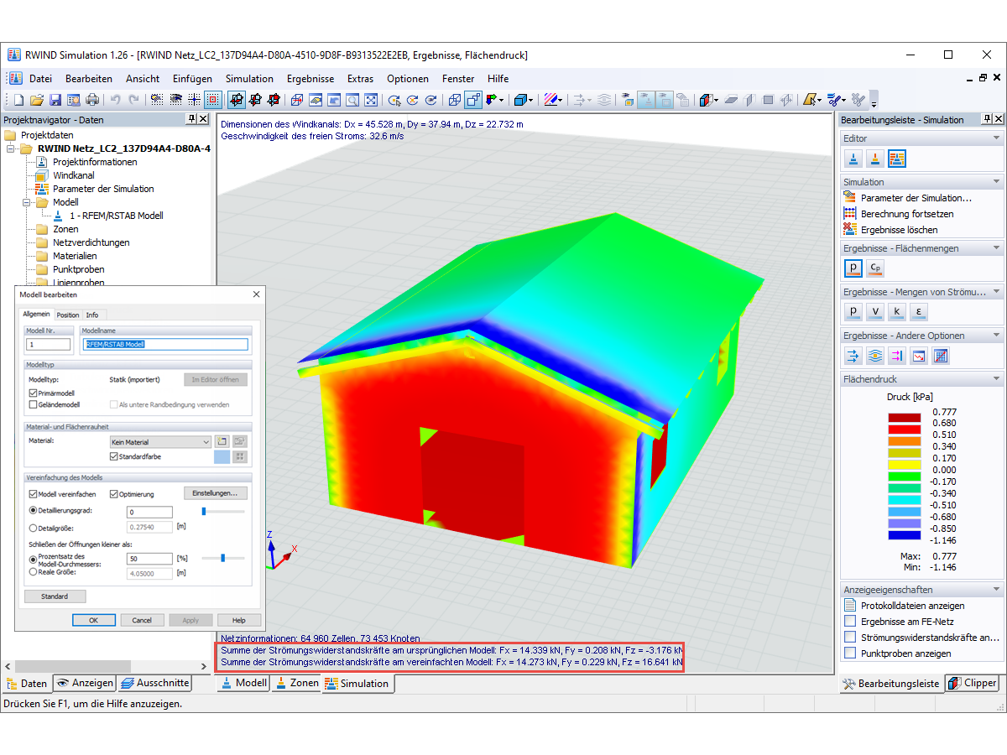The image size is (1007, 755).
Task: Click Berechnung fortsetzen in the Simulation panel
Action: pyautogui.click(x=899, y=214)
